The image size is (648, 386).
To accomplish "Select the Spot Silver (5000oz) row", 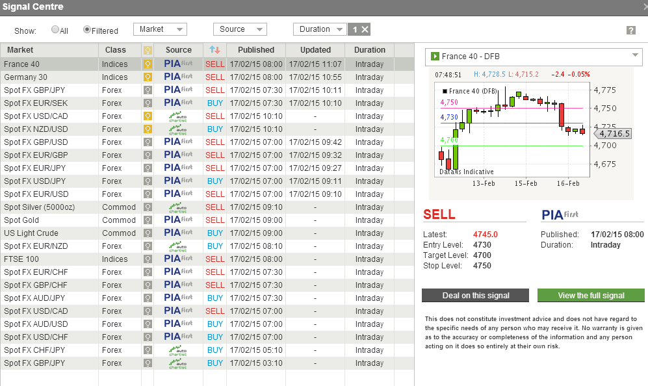I will tap(207, 207).
